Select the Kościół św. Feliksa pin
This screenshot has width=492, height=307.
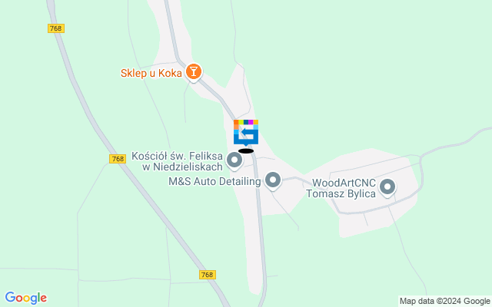[x=234, y=160]
